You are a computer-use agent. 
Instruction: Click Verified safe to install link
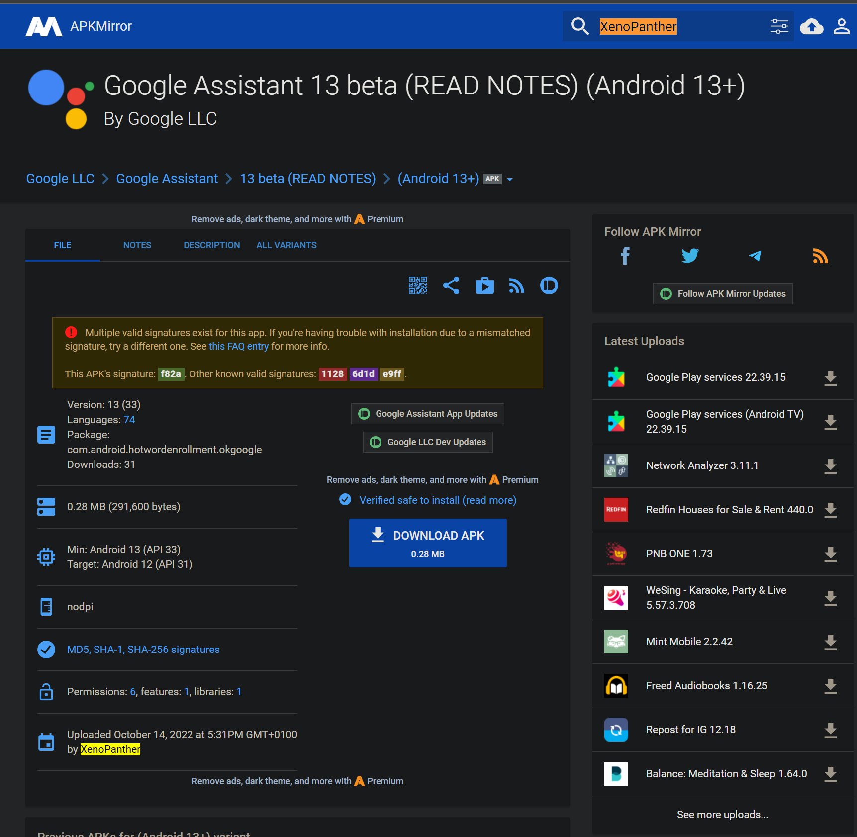click(x=438, y=500)
